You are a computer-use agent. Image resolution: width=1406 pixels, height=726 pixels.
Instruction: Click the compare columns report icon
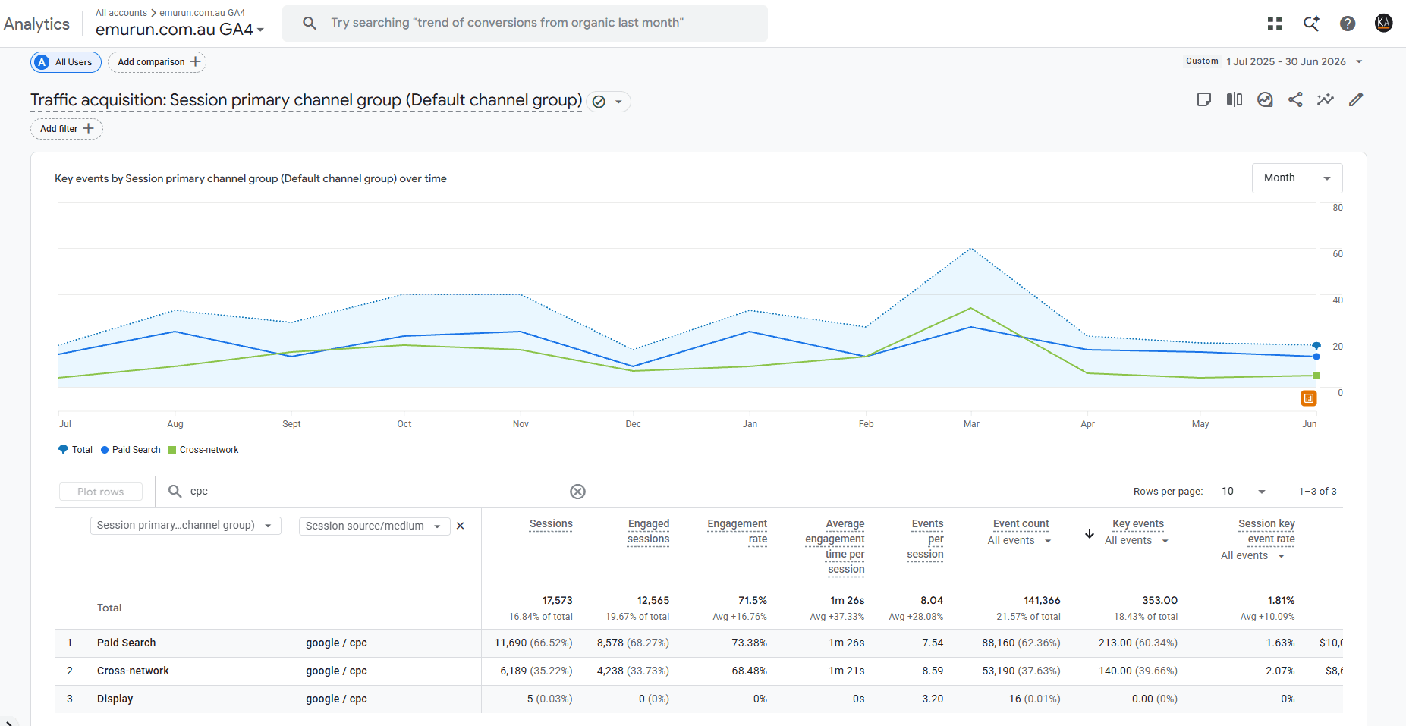pos(1235,99)
